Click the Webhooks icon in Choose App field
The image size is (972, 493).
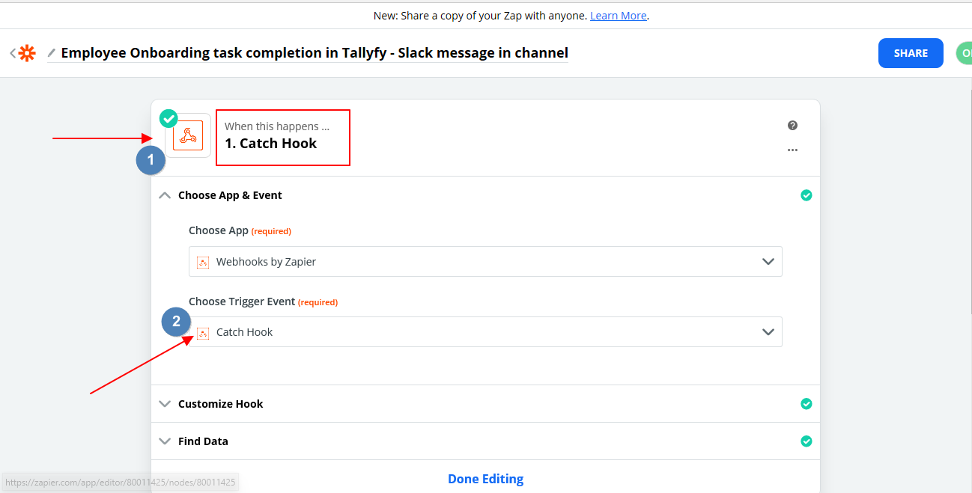click(203, 262)
